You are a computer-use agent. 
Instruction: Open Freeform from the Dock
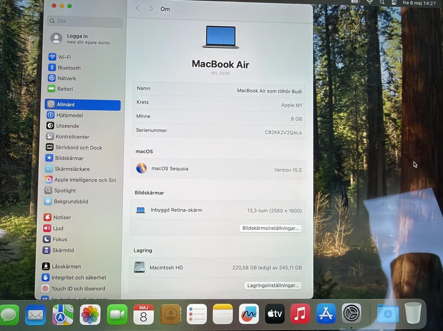[249, 314]
